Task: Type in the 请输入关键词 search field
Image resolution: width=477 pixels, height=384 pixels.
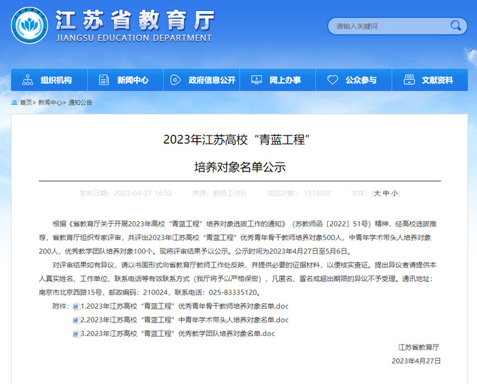Action: [387, 27]
